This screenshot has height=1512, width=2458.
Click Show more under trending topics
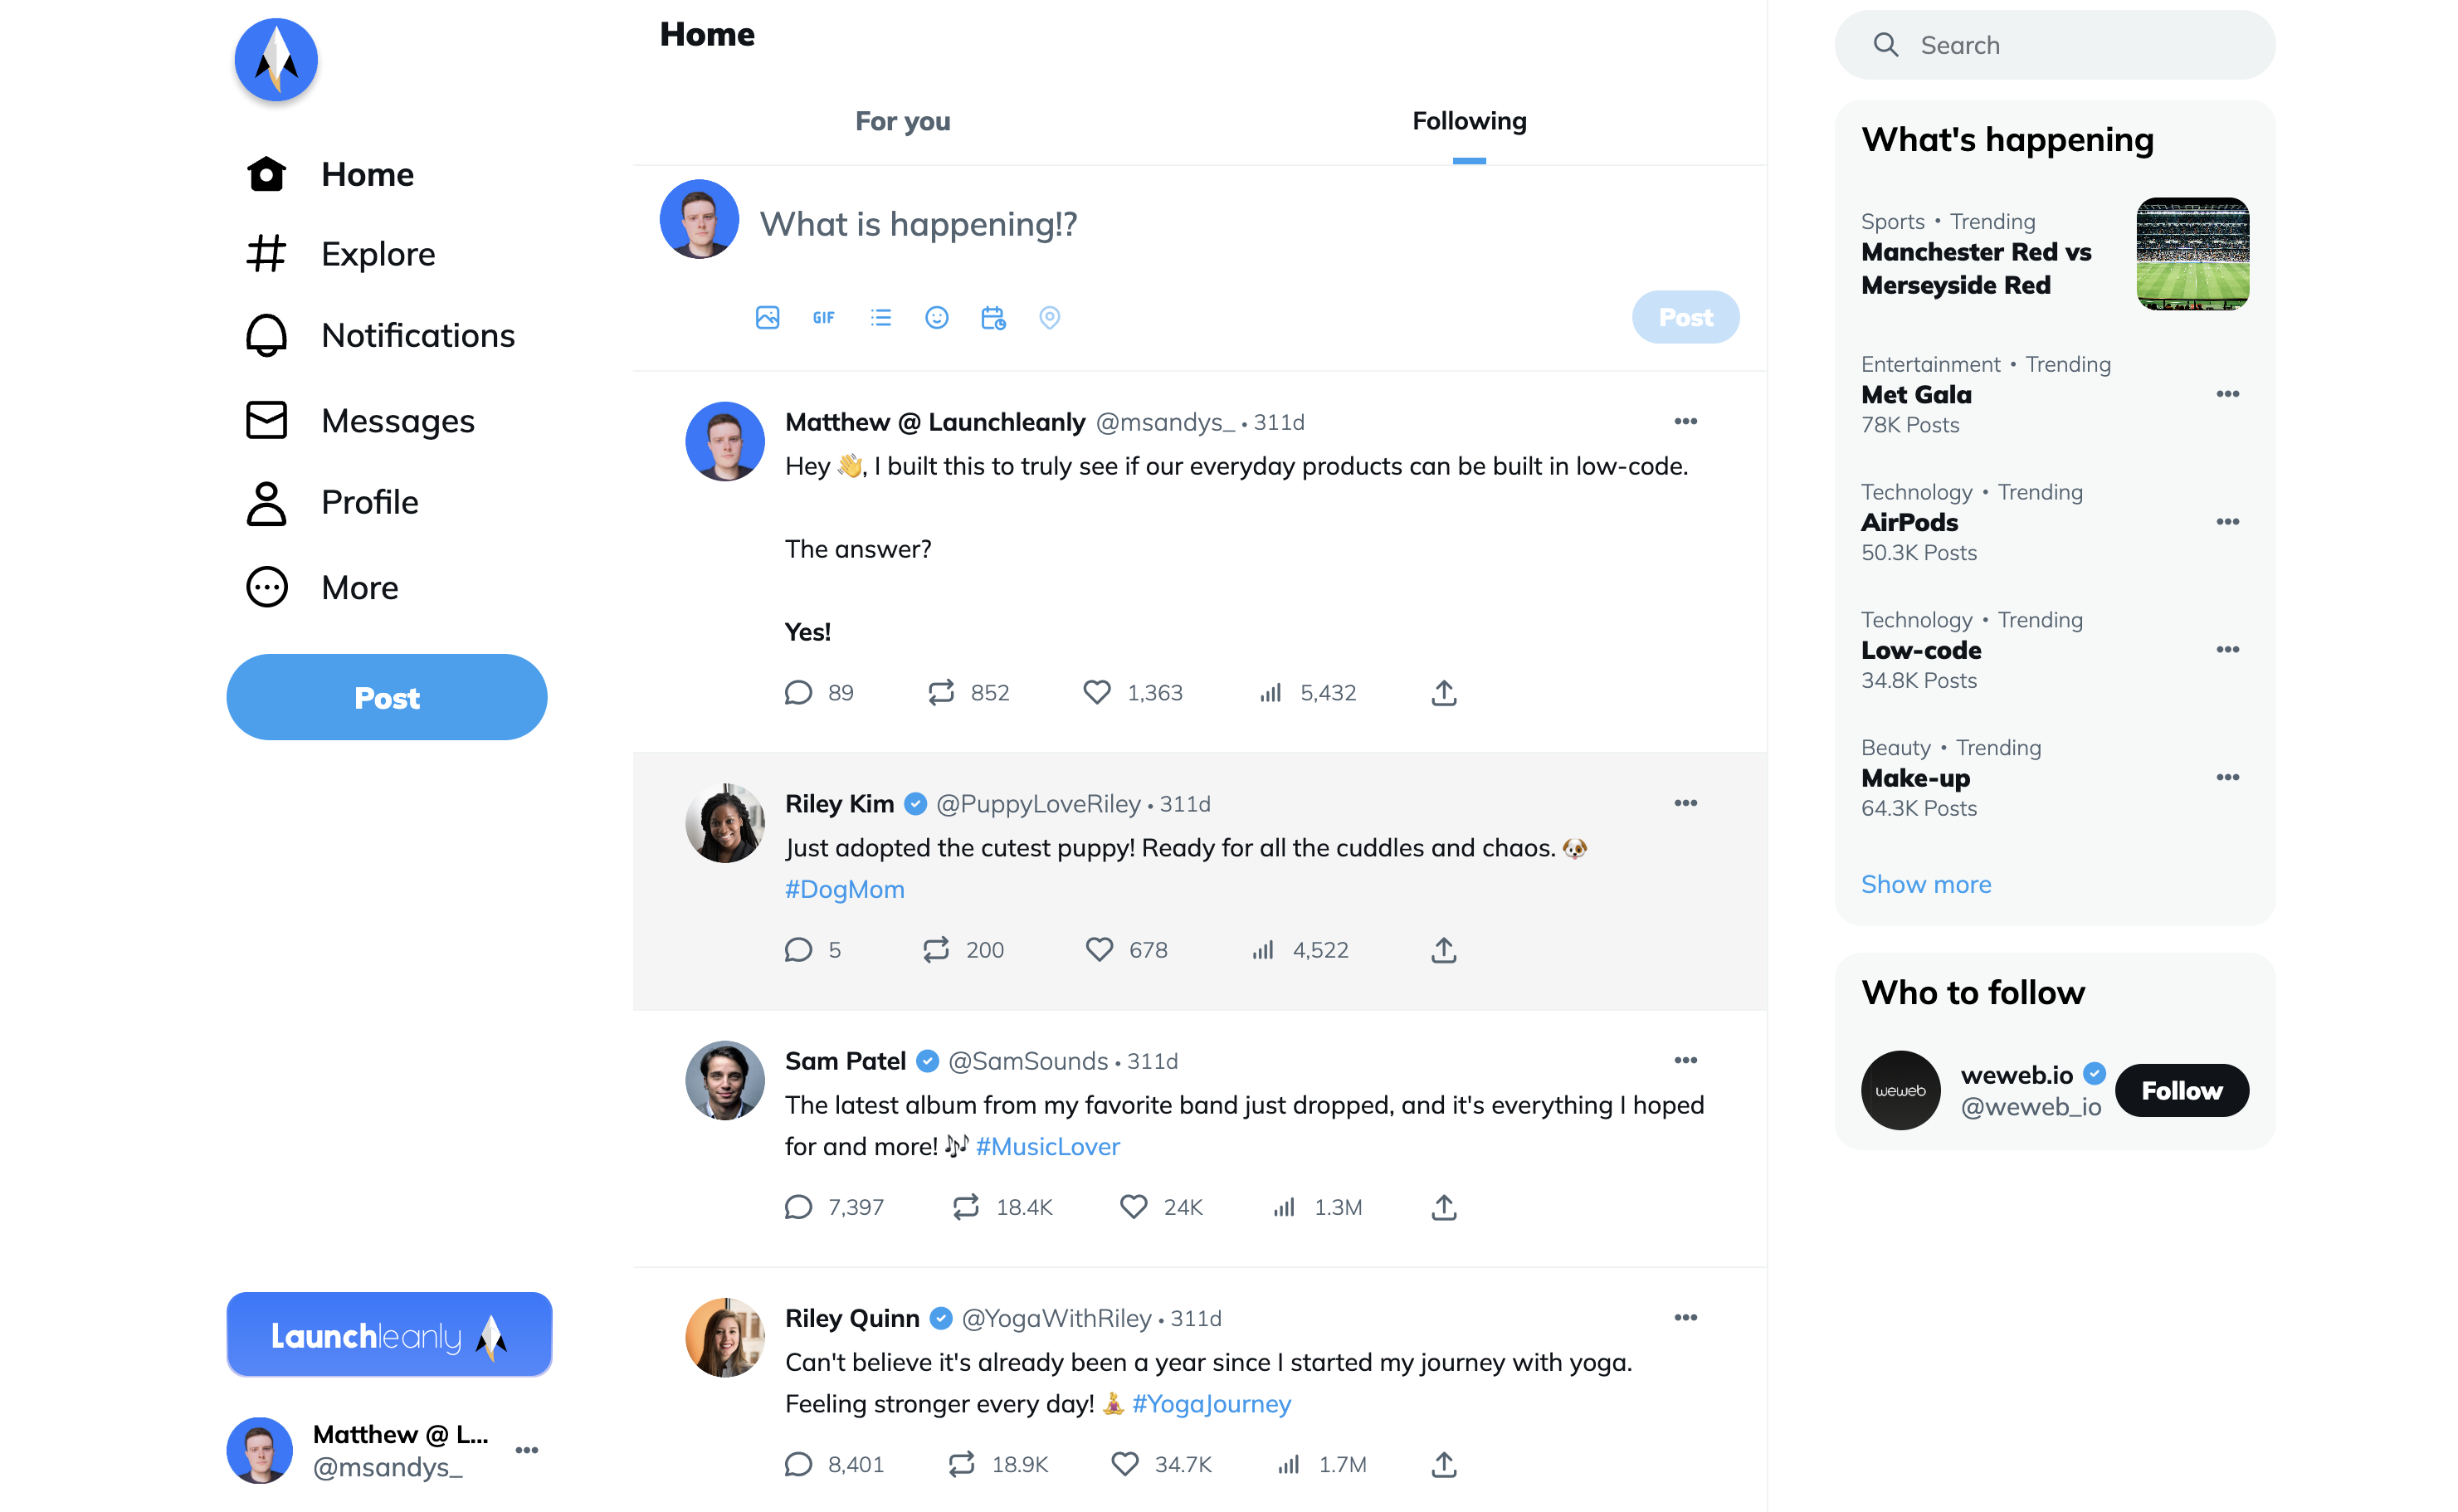[x=1925, y=885]
